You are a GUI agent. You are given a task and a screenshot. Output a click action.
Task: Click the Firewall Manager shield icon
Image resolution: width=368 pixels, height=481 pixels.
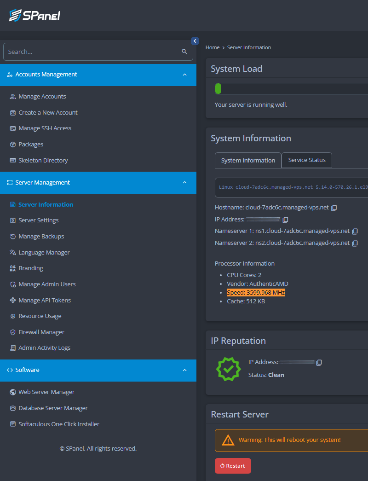[13, 332]
